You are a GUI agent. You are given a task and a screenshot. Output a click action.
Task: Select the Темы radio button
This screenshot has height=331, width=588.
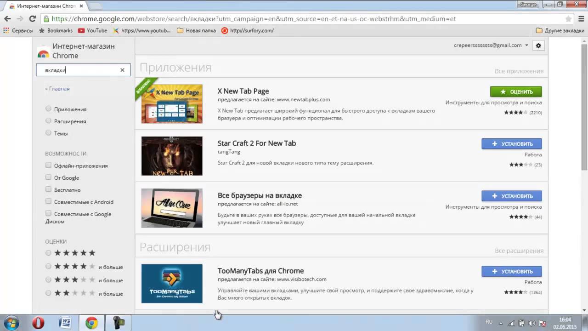tap(48, 133)
